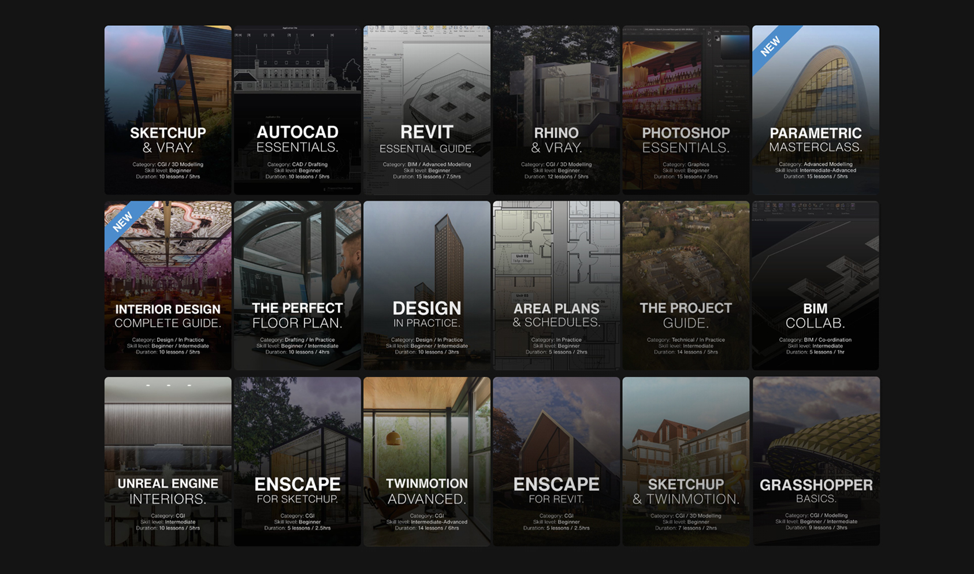
Task: Open the Rhino & Vray course card
Action: (x=556, y=110)
